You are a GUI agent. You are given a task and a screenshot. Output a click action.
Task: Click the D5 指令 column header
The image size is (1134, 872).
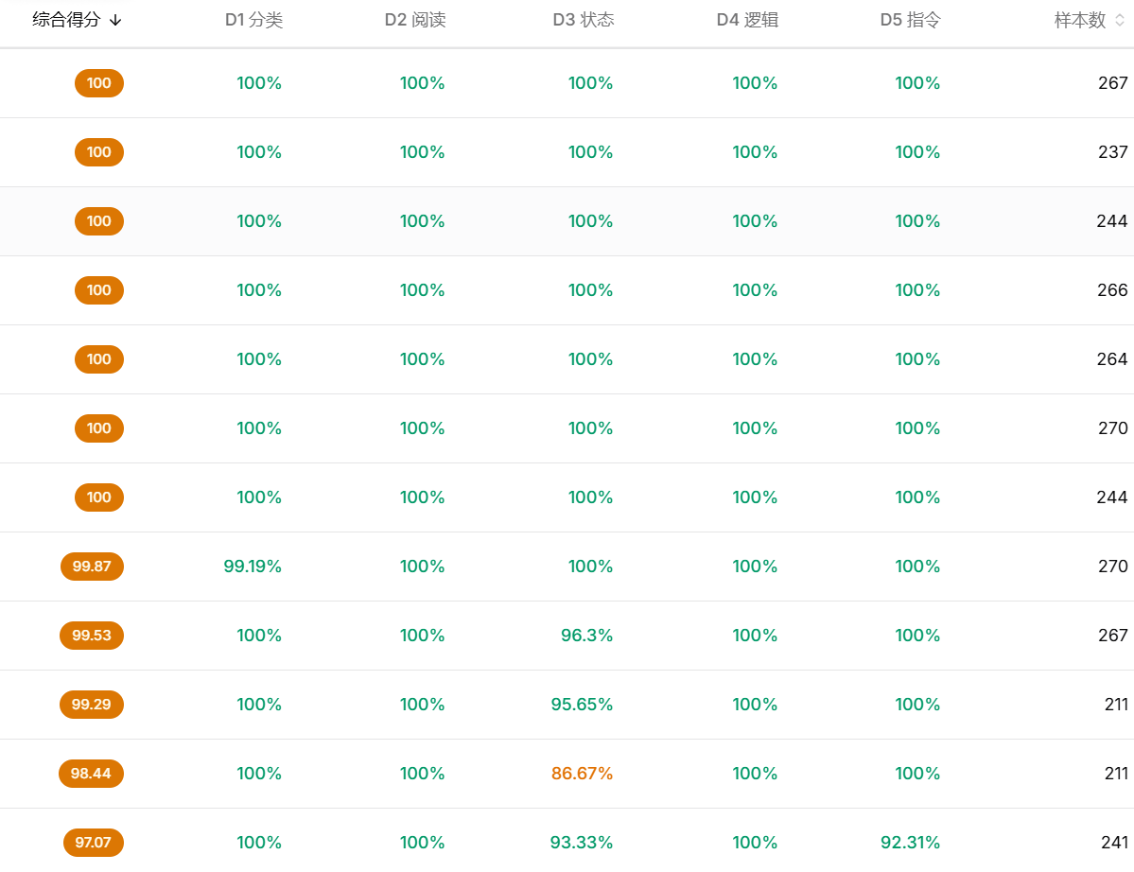tap(911, 20)
